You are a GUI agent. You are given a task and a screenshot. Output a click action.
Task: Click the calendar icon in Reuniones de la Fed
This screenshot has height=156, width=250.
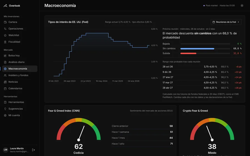coord(214,22)
